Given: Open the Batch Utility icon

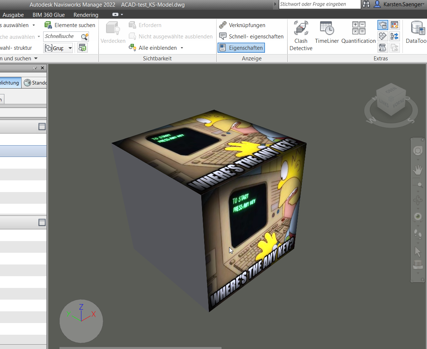Looking at the screenshot, I should click(394, 36).
